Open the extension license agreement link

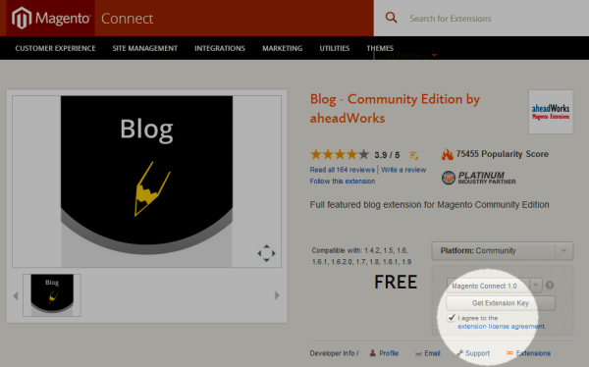click(x=502, y=326)
